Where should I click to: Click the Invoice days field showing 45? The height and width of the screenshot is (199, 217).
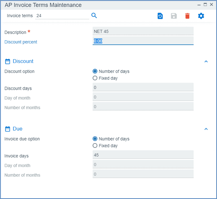143,155
